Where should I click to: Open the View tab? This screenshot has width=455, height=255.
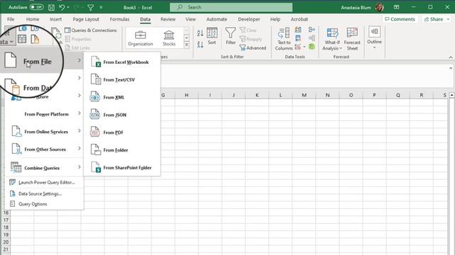[191, 19]
